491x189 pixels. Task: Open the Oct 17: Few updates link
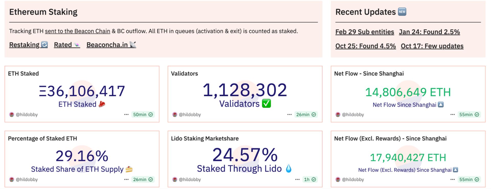(x=432, y=46)
